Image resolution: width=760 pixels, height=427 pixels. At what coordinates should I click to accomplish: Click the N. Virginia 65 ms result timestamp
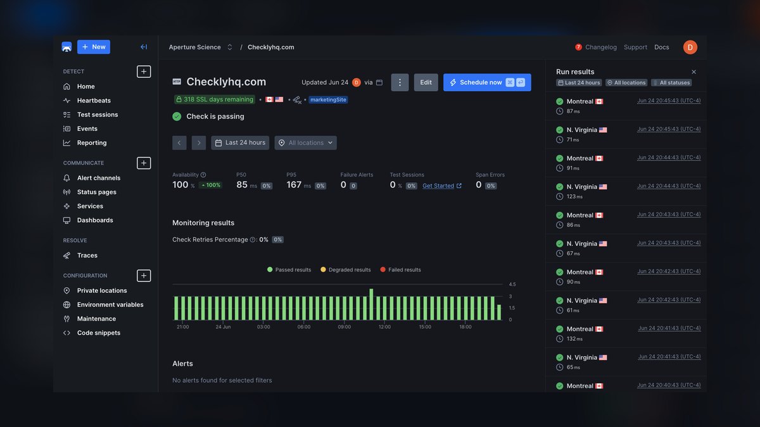(x=669, y=357)
